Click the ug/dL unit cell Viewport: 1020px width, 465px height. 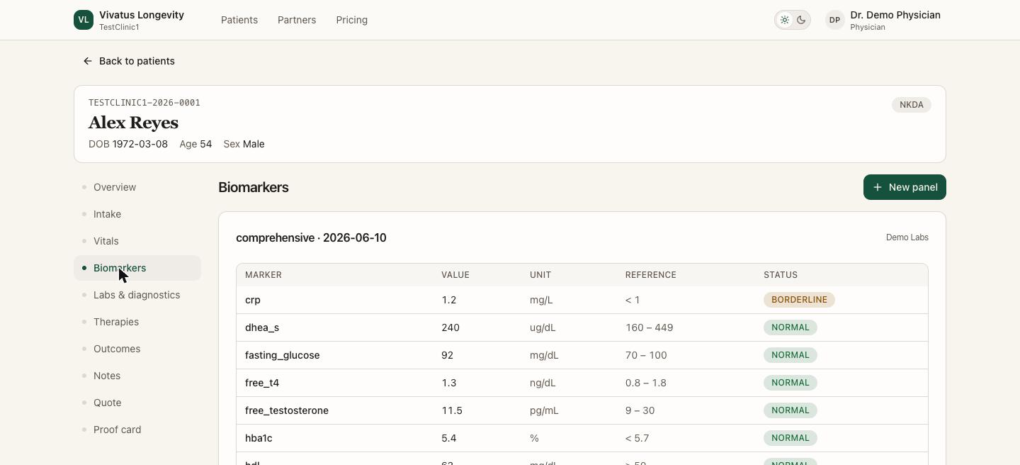click(543, 327)
